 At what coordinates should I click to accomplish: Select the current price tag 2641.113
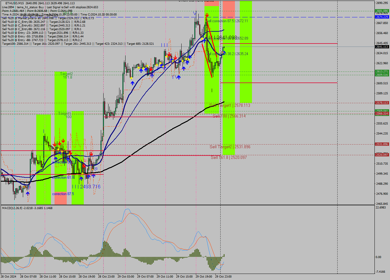click(x=382, y=47)
